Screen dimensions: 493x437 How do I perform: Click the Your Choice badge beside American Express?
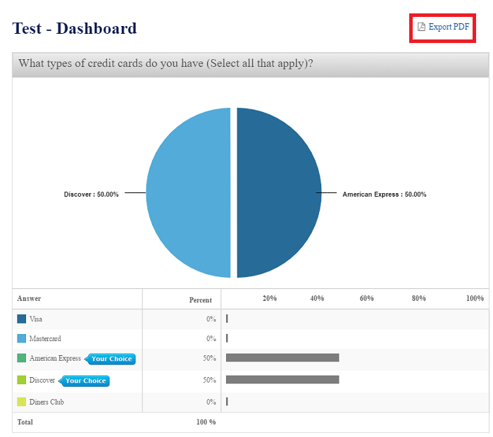coord(110,359)
